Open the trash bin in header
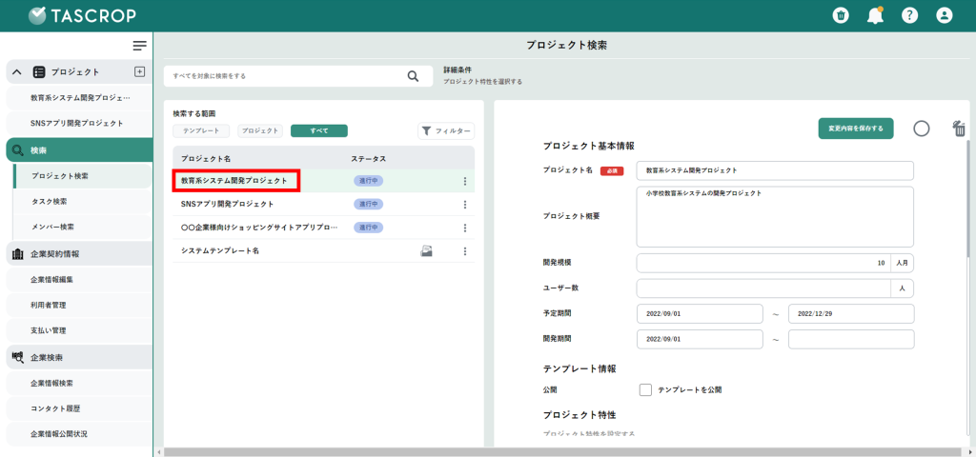 click(x=841, y=15)
